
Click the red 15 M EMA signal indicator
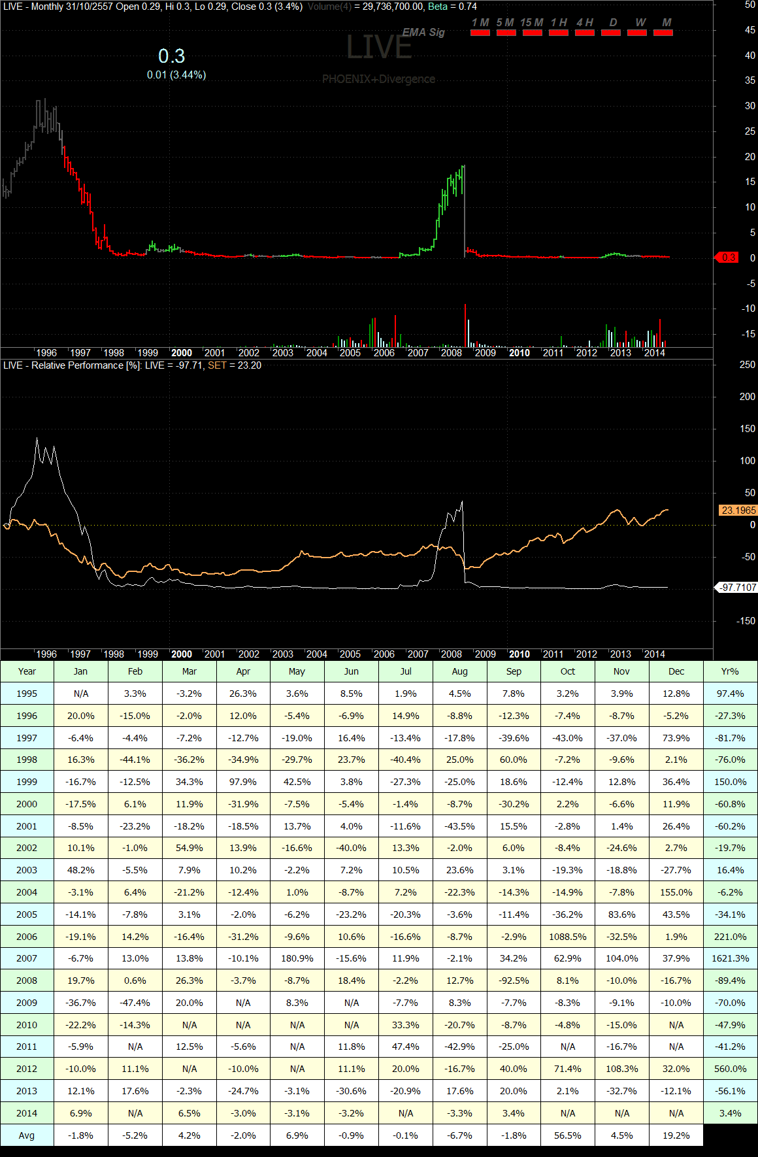(533, 33)
